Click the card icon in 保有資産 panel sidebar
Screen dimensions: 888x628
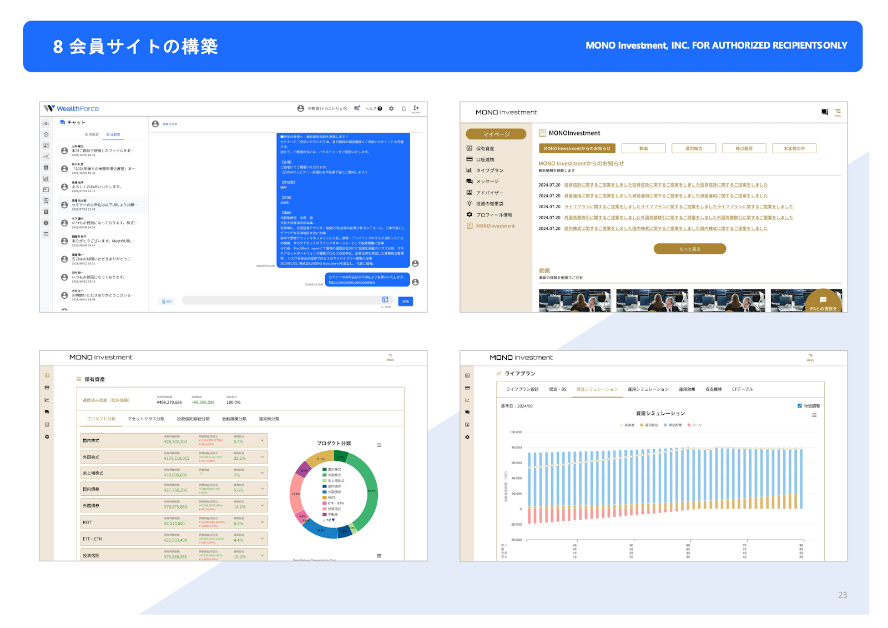tap(47, 388)
